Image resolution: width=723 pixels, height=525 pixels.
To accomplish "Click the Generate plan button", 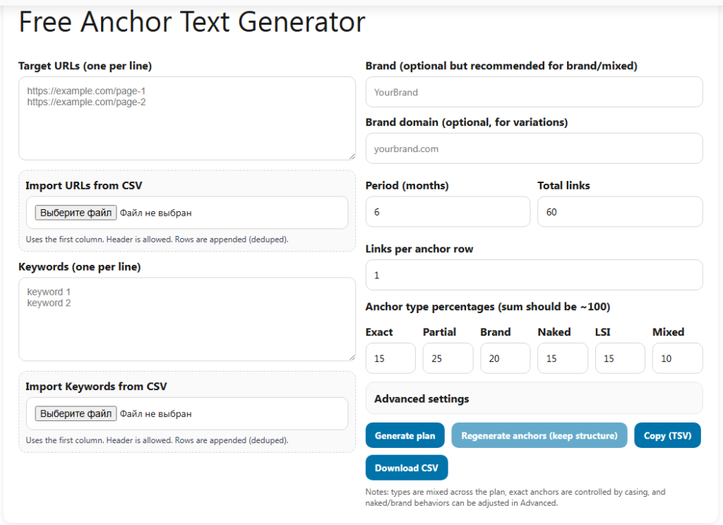I will pos(405,435).
